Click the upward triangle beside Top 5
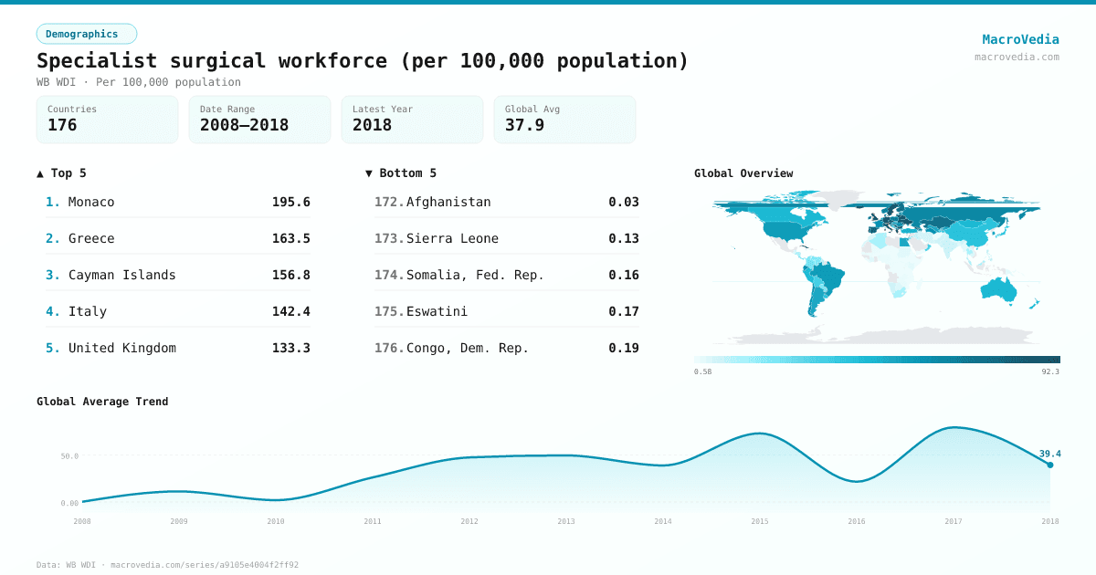Viewport: 1096px width, 575px height. coord(38,172)
